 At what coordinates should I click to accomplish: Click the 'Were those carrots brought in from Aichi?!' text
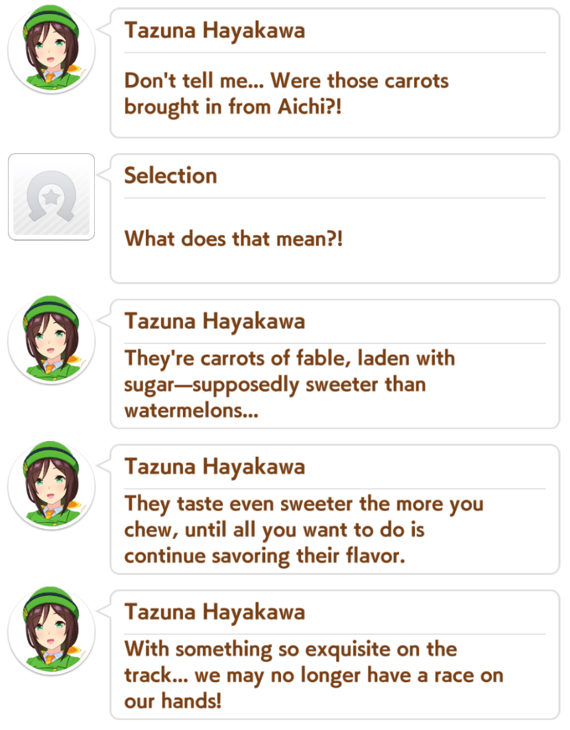point(286,93)
